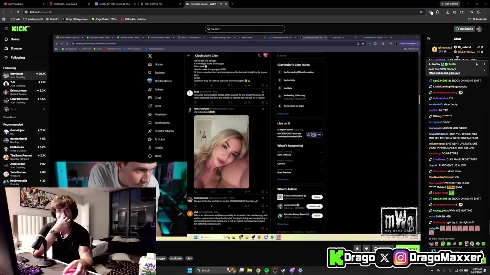Viewport: 490px width, 275px height.
Task: Open the Settings gear in the taskbar
Action: click(x=300, y=270)
